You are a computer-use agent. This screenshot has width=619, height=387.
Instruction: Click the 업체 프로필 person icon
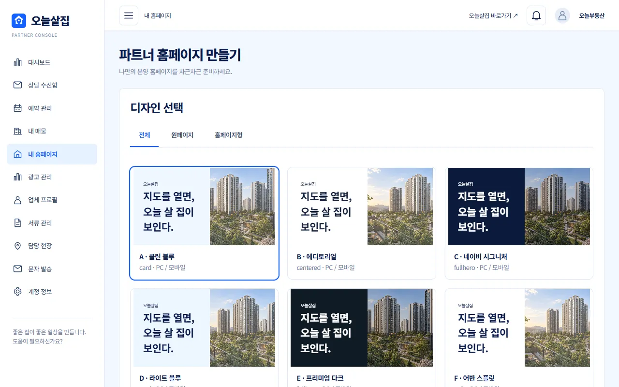18,200
